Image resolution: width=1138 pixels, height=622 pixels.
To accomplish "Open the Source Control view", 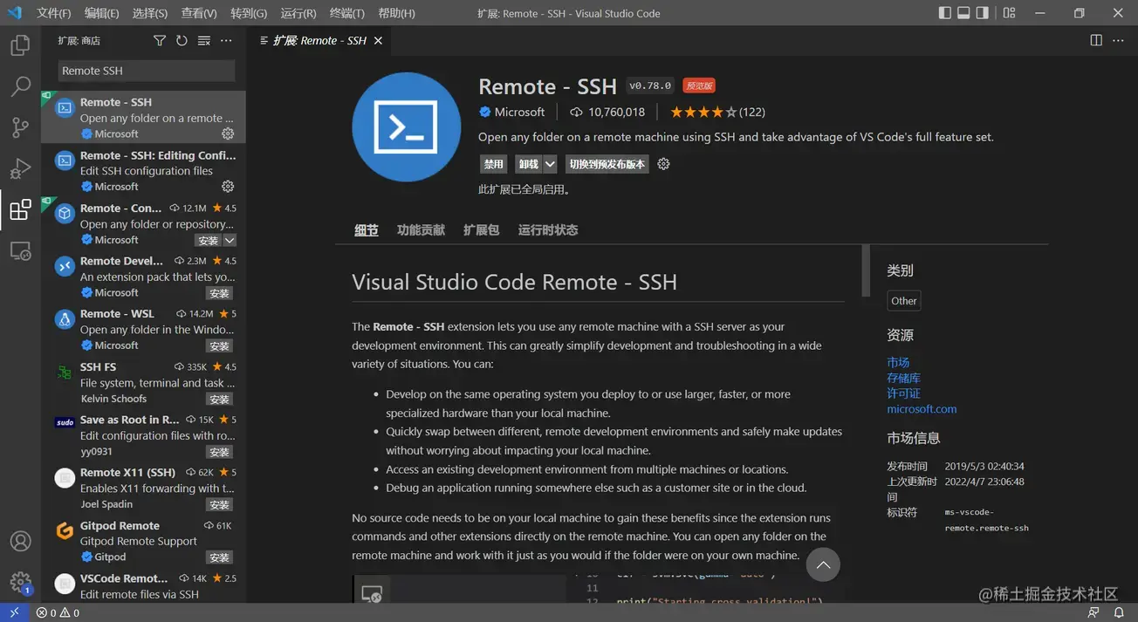I will click(x=20, y=127).
